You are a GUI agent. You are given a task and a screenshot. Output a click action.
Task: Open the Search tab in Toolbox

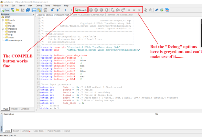point(16,131)
